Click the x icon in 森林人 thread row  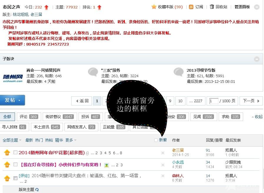click(163, 176)
